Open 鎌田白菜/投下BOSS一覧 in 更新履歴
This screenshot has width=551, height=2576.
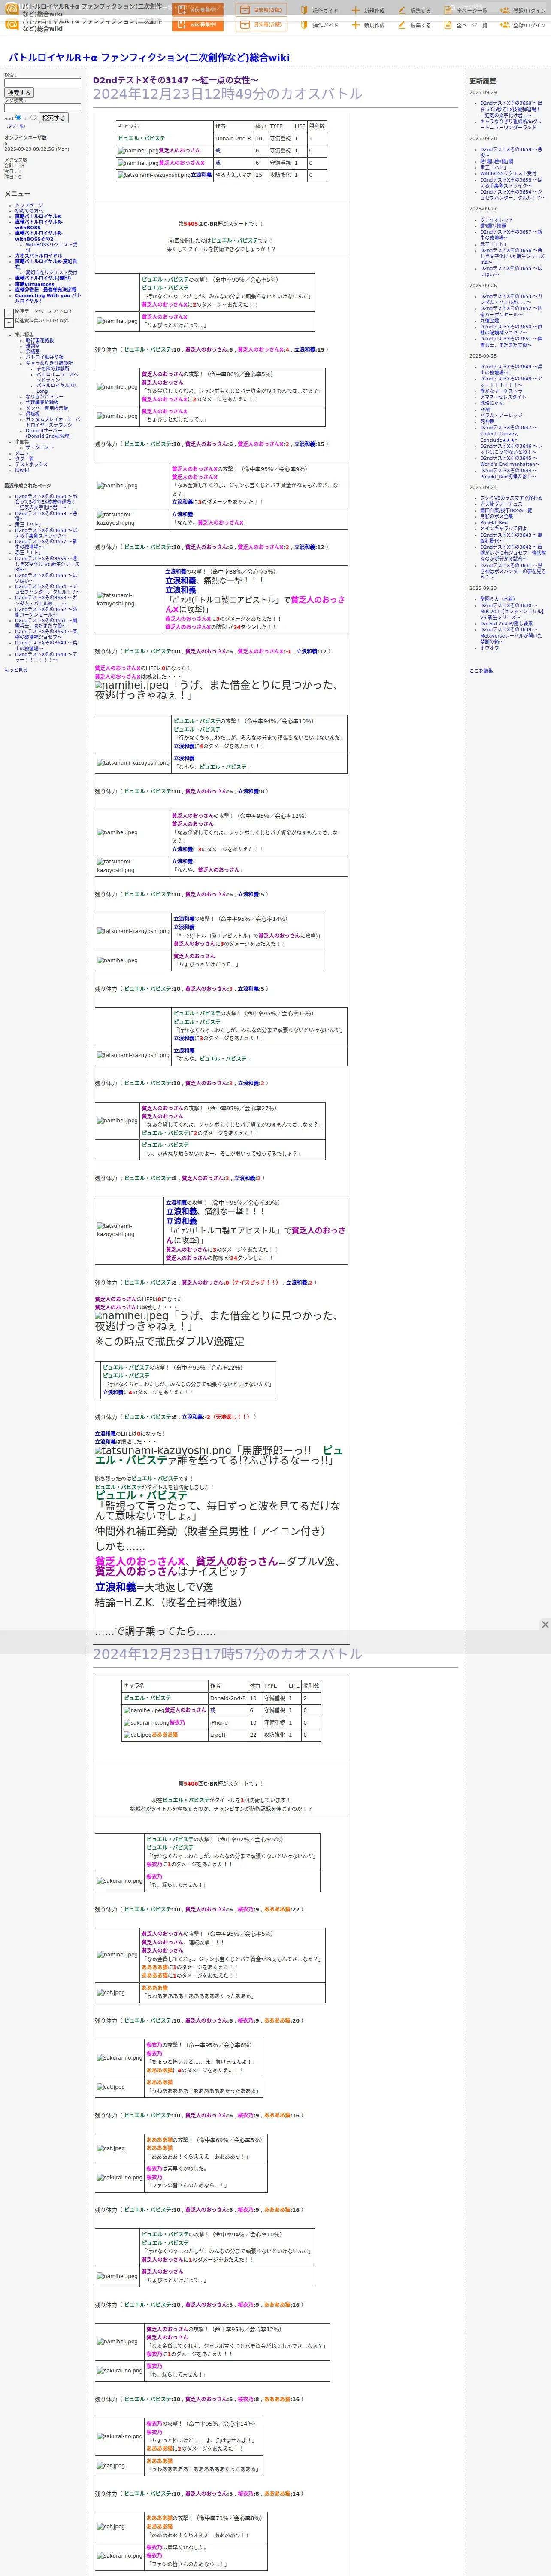[x=506, y=510]
